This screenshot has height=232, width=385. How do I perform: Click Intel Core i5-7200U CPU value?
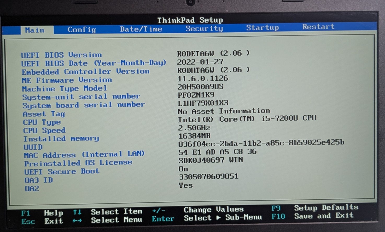point(247,119)
